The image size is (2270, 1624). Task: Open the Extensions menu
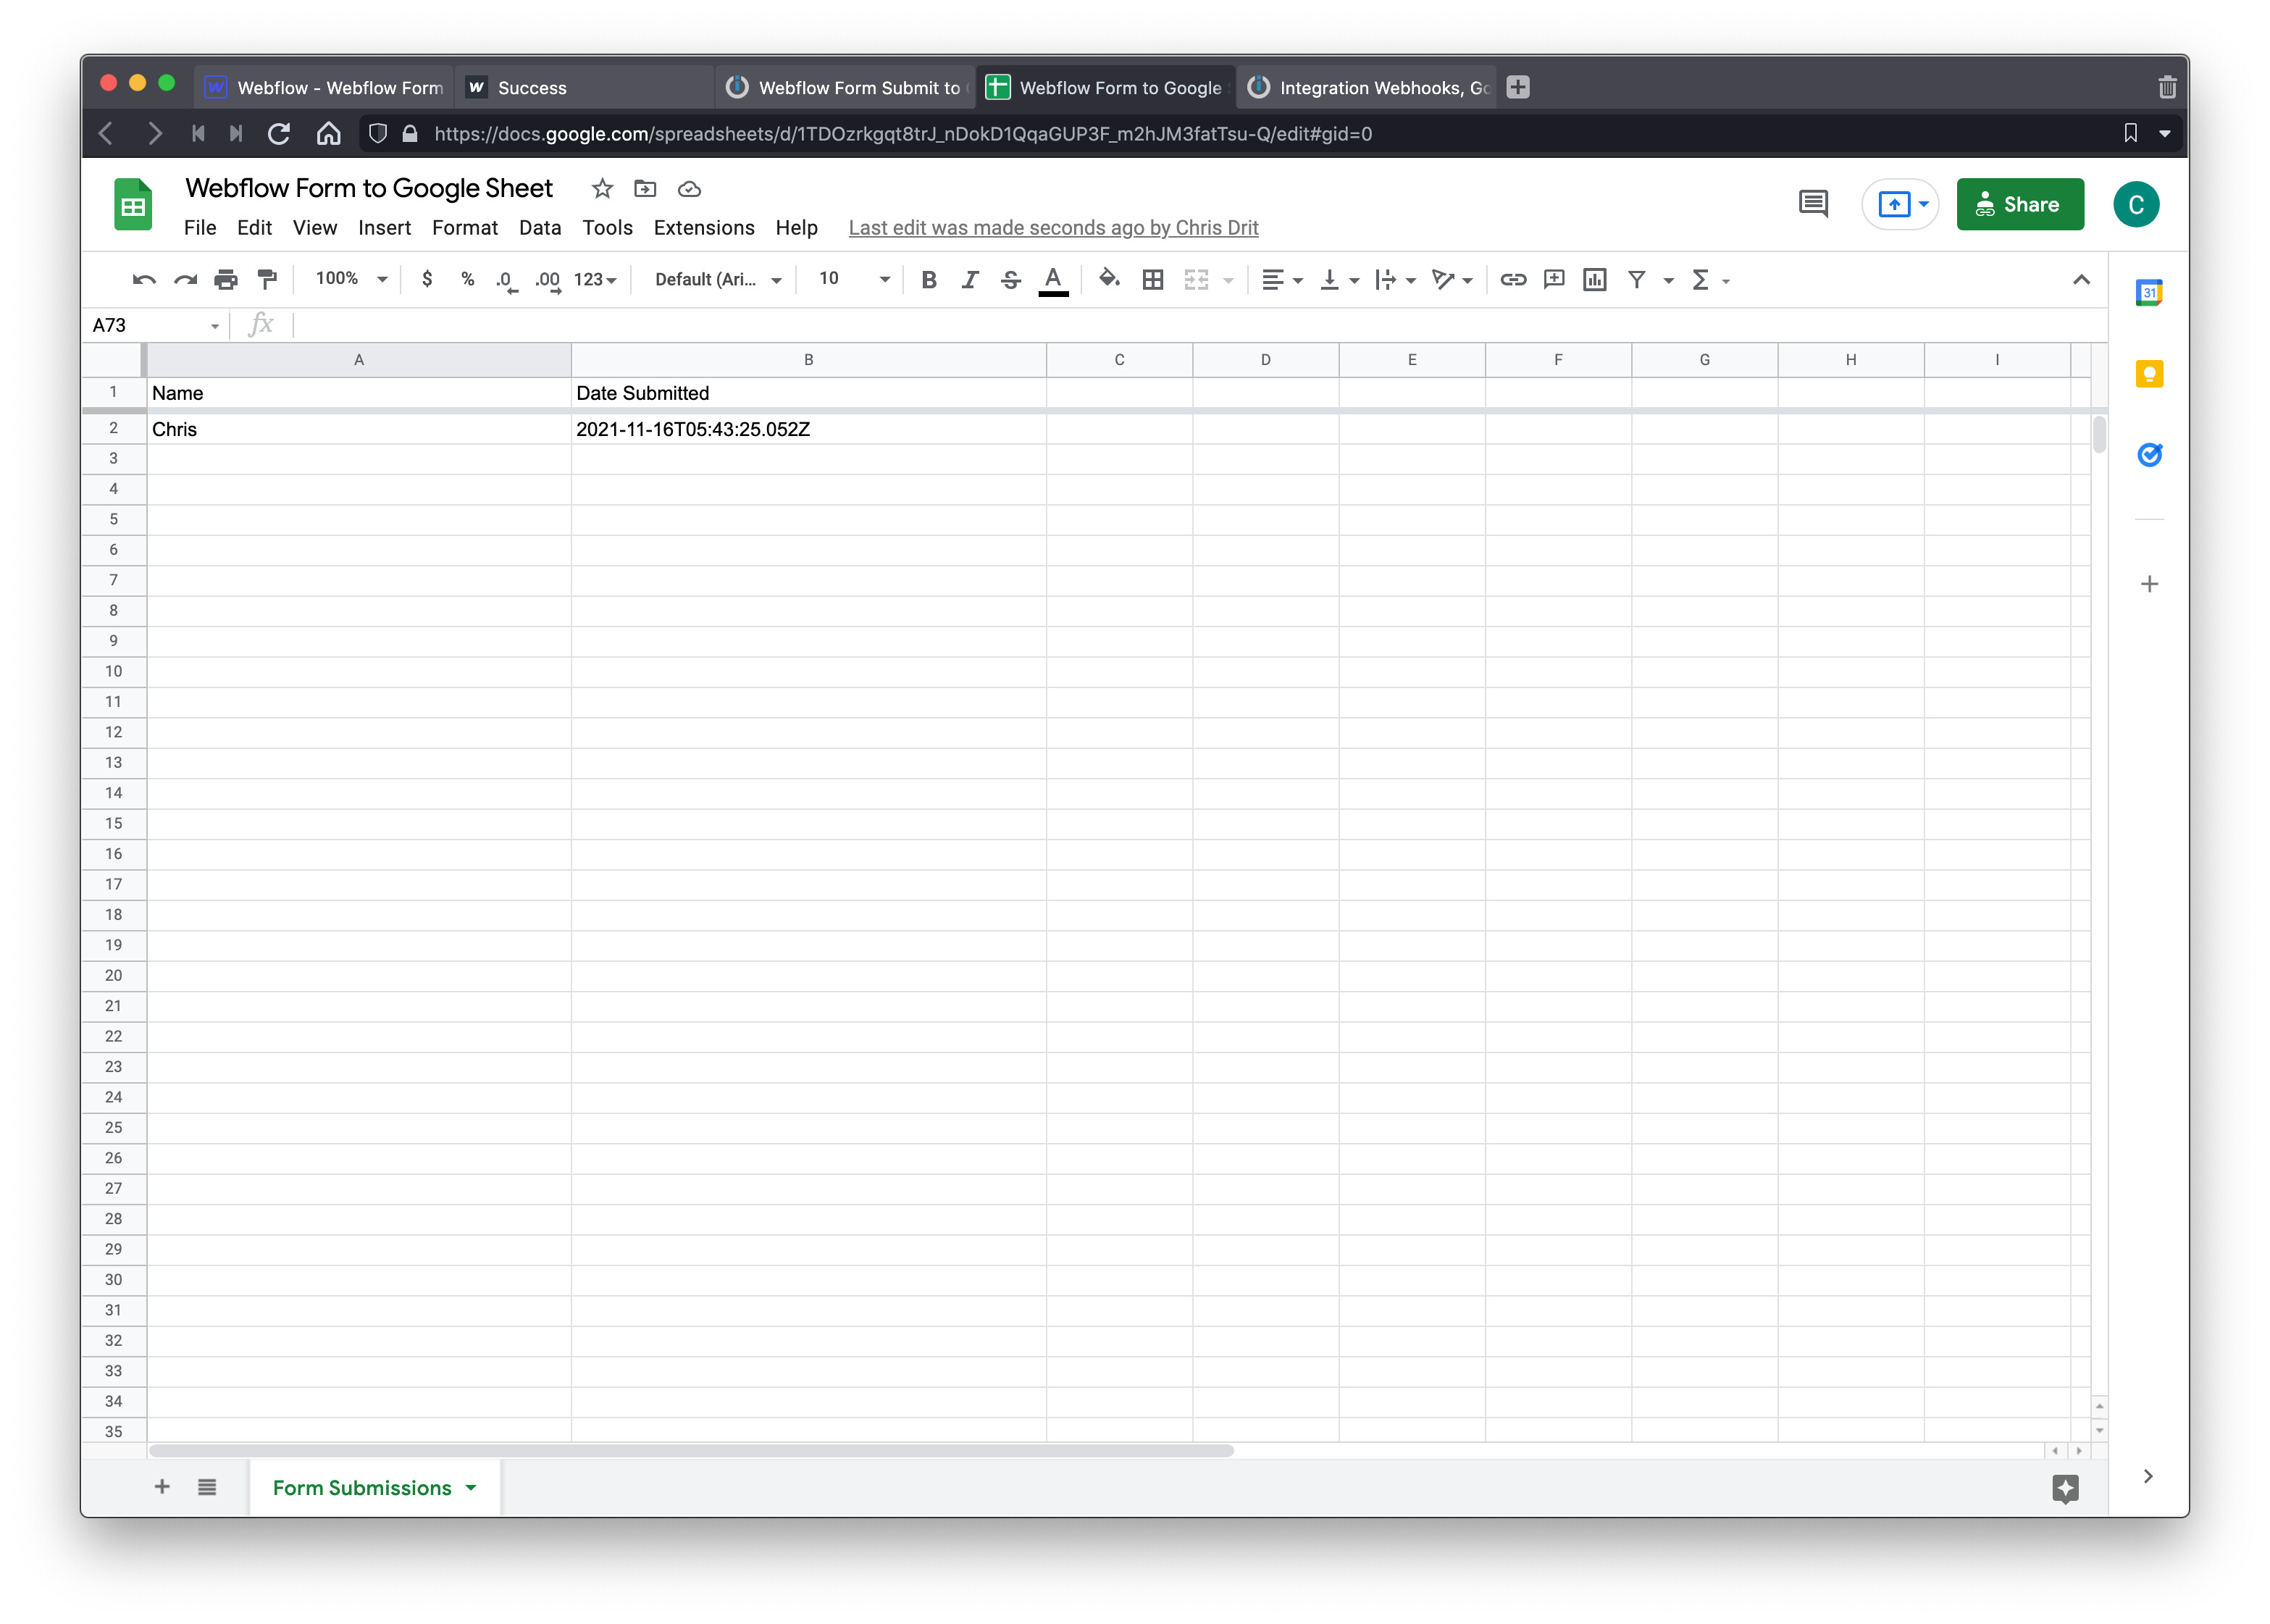click(x=704, y=228)
